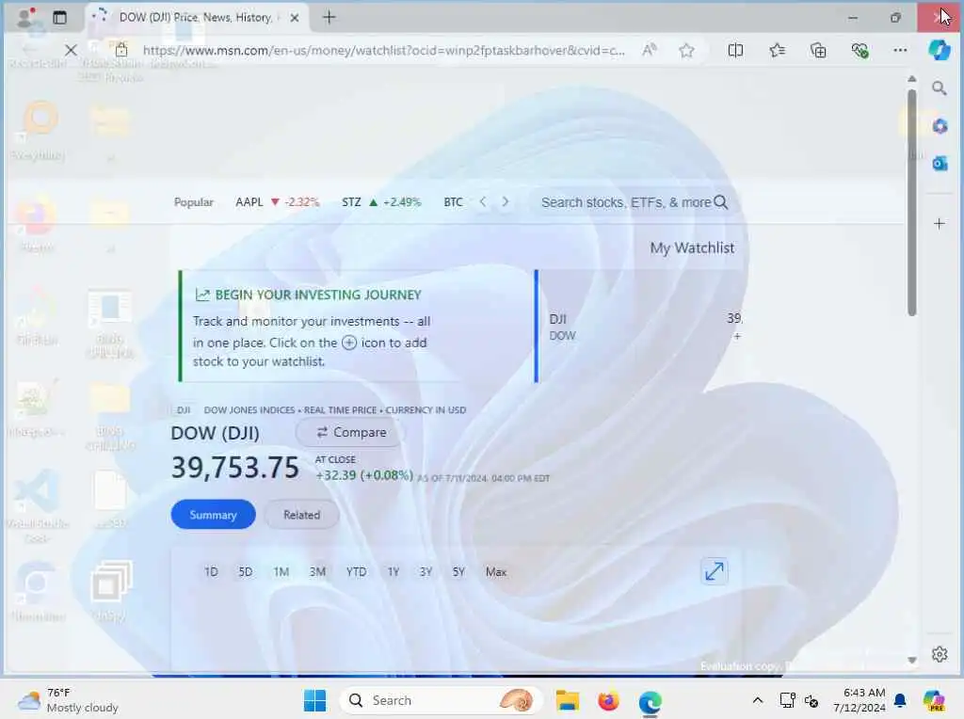Screen dimensions: 964x719
Task: Show previous popular tickers
Action: coord(483,201)
